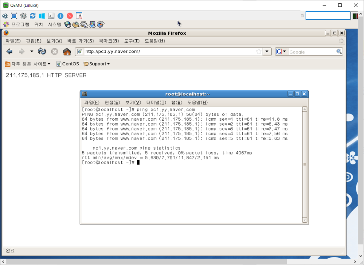Open terminal 터미널(T) menu
The height and width of the screenshot is (265, 364).
(156, 103)
